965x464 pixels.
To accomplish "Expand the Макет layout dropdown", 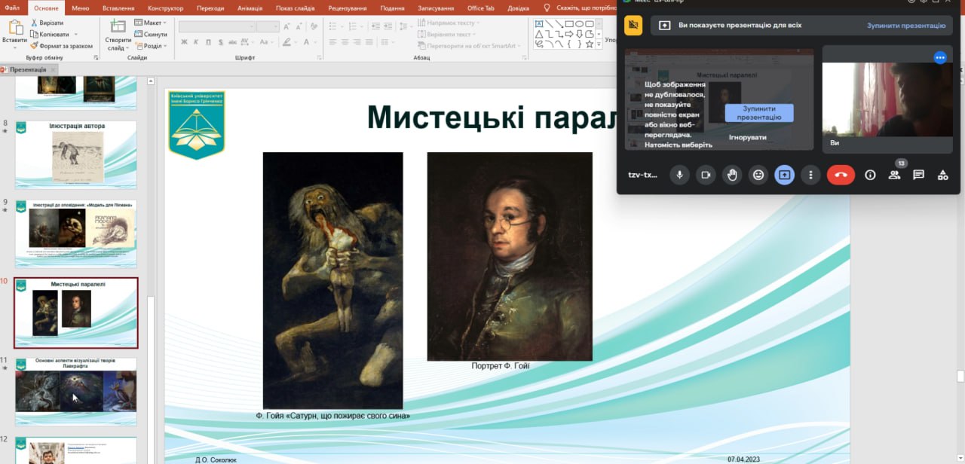I will [x=152, y=23].
